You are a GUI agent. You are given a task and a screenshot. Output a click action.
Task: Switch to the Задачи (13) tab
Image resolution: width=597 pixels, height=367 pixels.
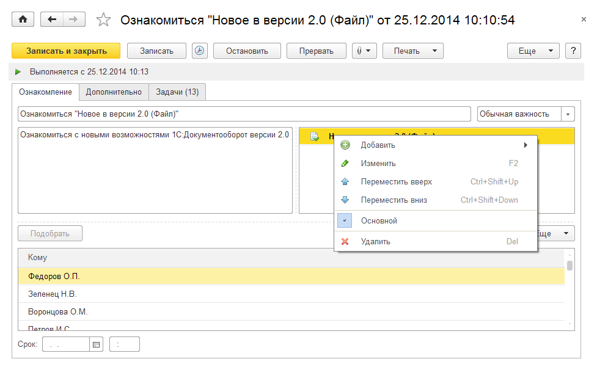(177, 92)
